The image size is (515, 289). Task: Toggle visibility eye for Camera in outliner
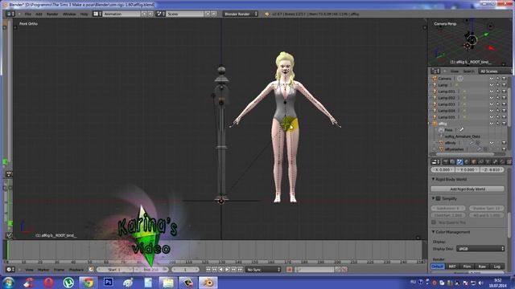(x=492, y=79)
